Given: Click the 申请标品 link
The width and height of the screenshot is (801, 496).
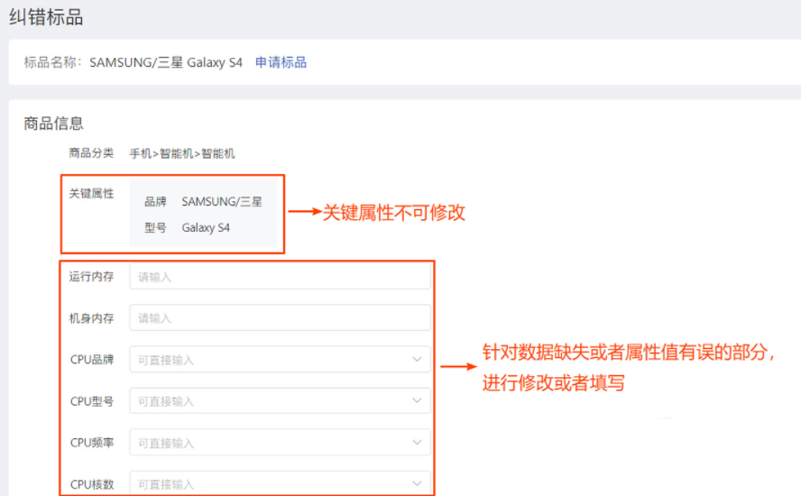Looking at the screenshot, I should (281, 62).
